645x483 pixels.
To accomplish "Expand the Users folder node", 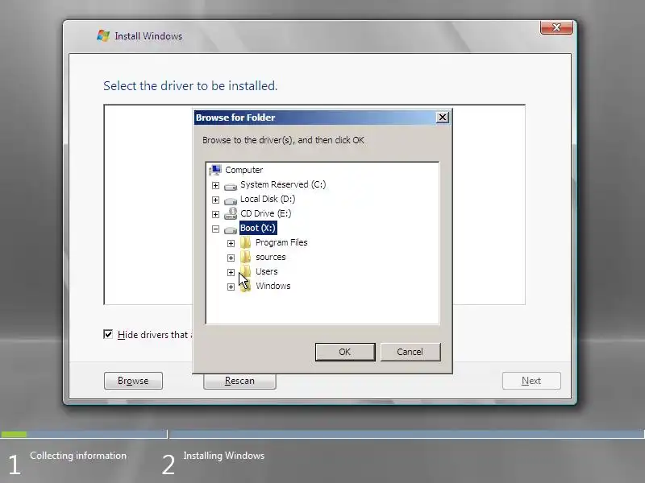I will [x=231, y=272].
